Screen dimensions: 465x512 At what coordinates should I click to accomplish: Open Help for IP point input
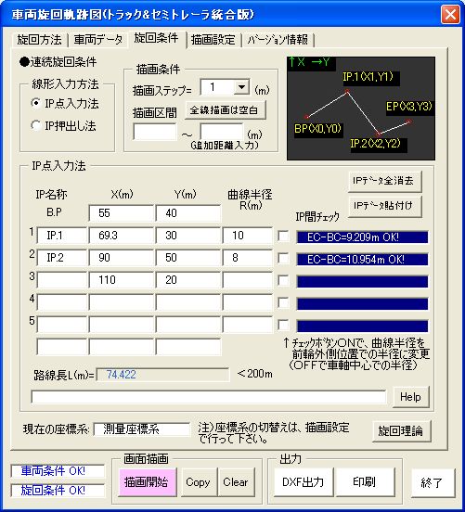click(x=410, y=397)
